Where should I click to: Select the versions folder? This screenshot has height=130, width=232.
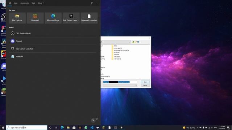pyautogui.click(x=115, y=55)
